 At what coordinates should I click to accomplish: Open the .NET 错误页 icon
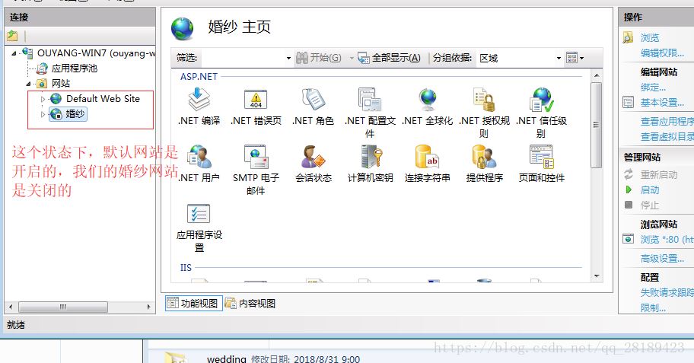(256, 100)
